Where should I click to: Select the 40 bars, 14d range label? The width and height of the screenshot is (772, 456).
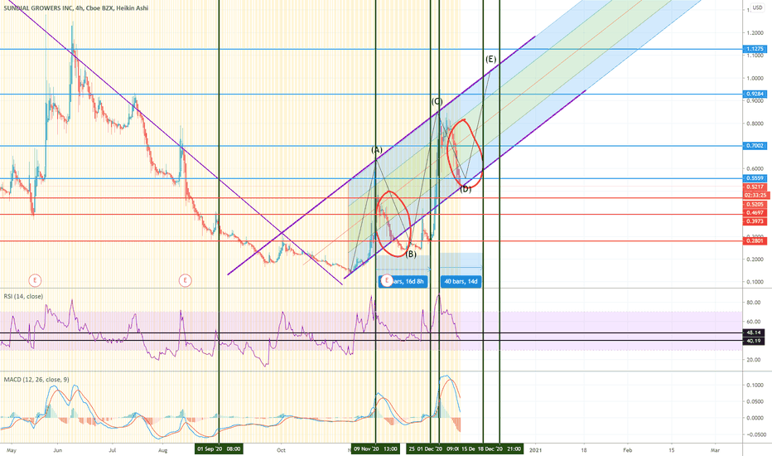(x=461, y=282)
